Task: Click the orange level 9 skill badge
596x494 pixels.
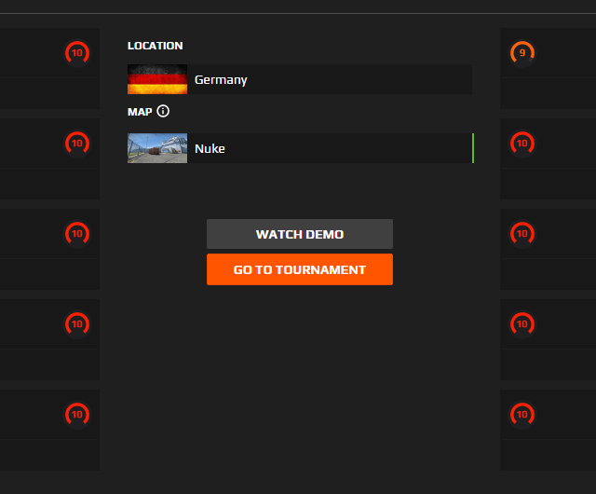Action: point(522,53)
